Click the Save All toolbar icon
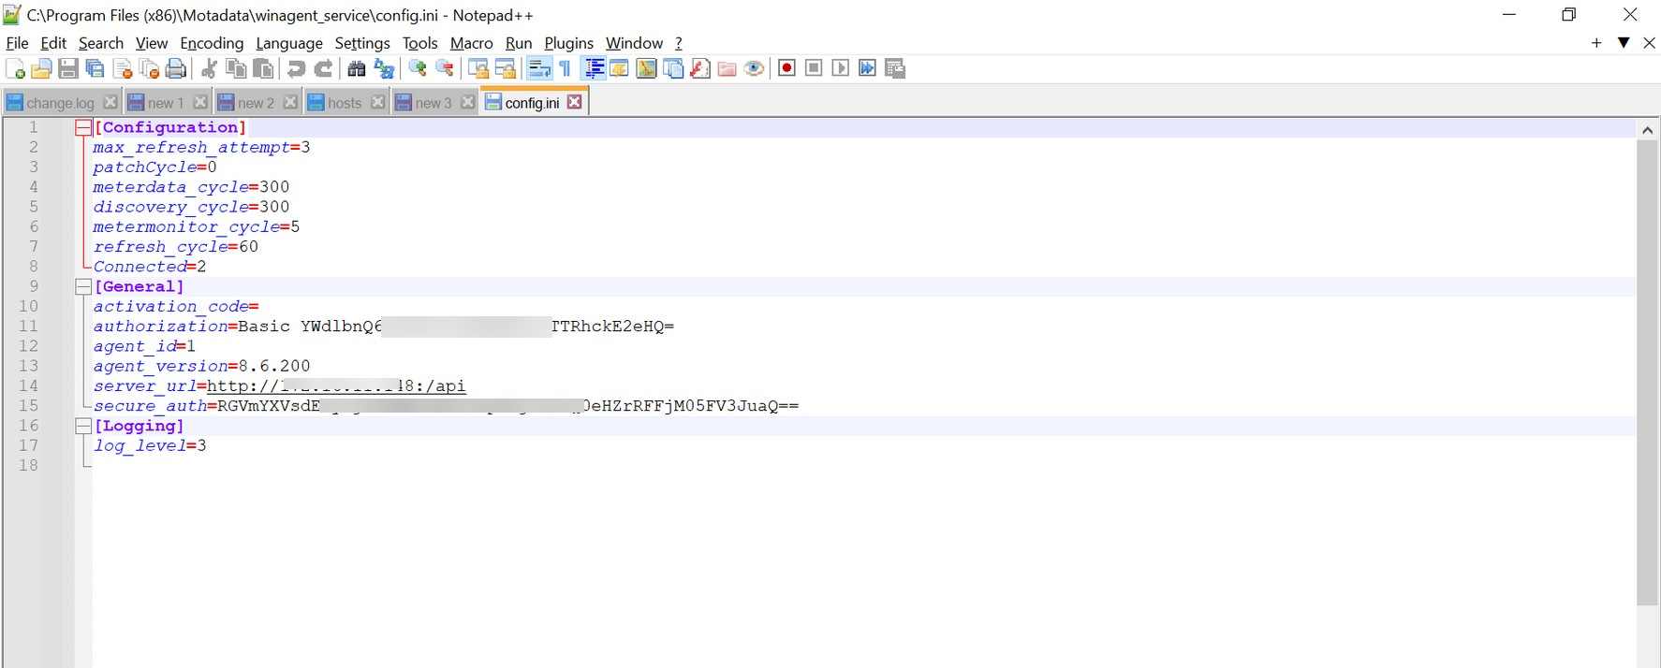This screenshot has width=1661, height=668. (x=95, y=68)
